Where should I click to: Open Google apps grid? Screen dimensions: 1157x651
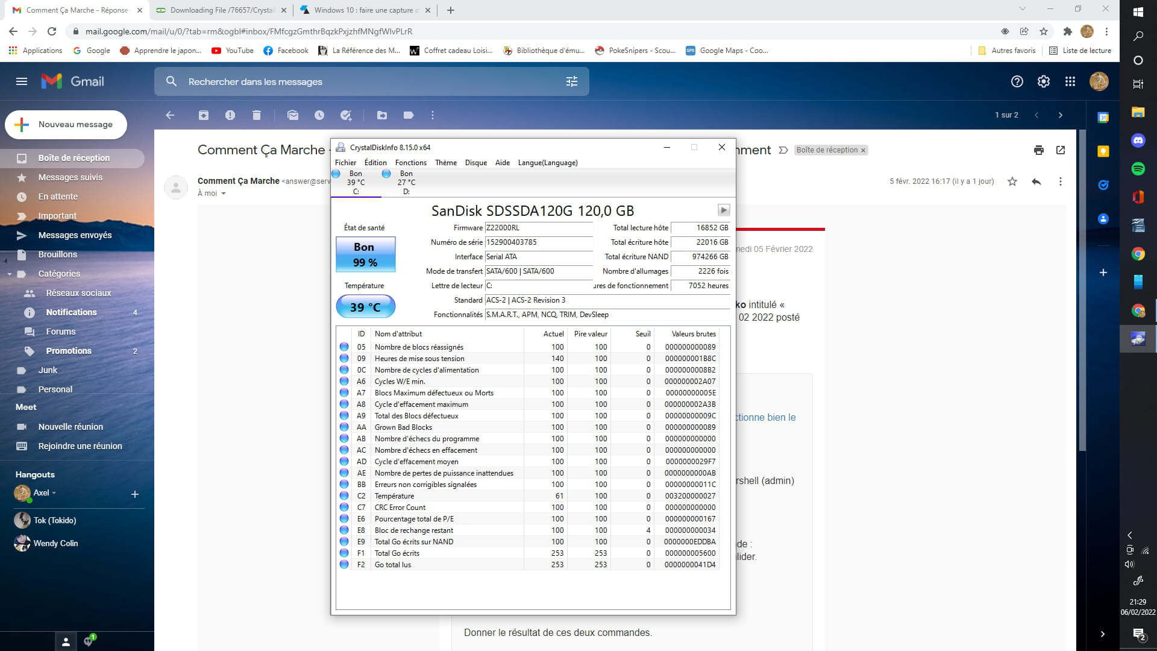(x=1070, y=81)
